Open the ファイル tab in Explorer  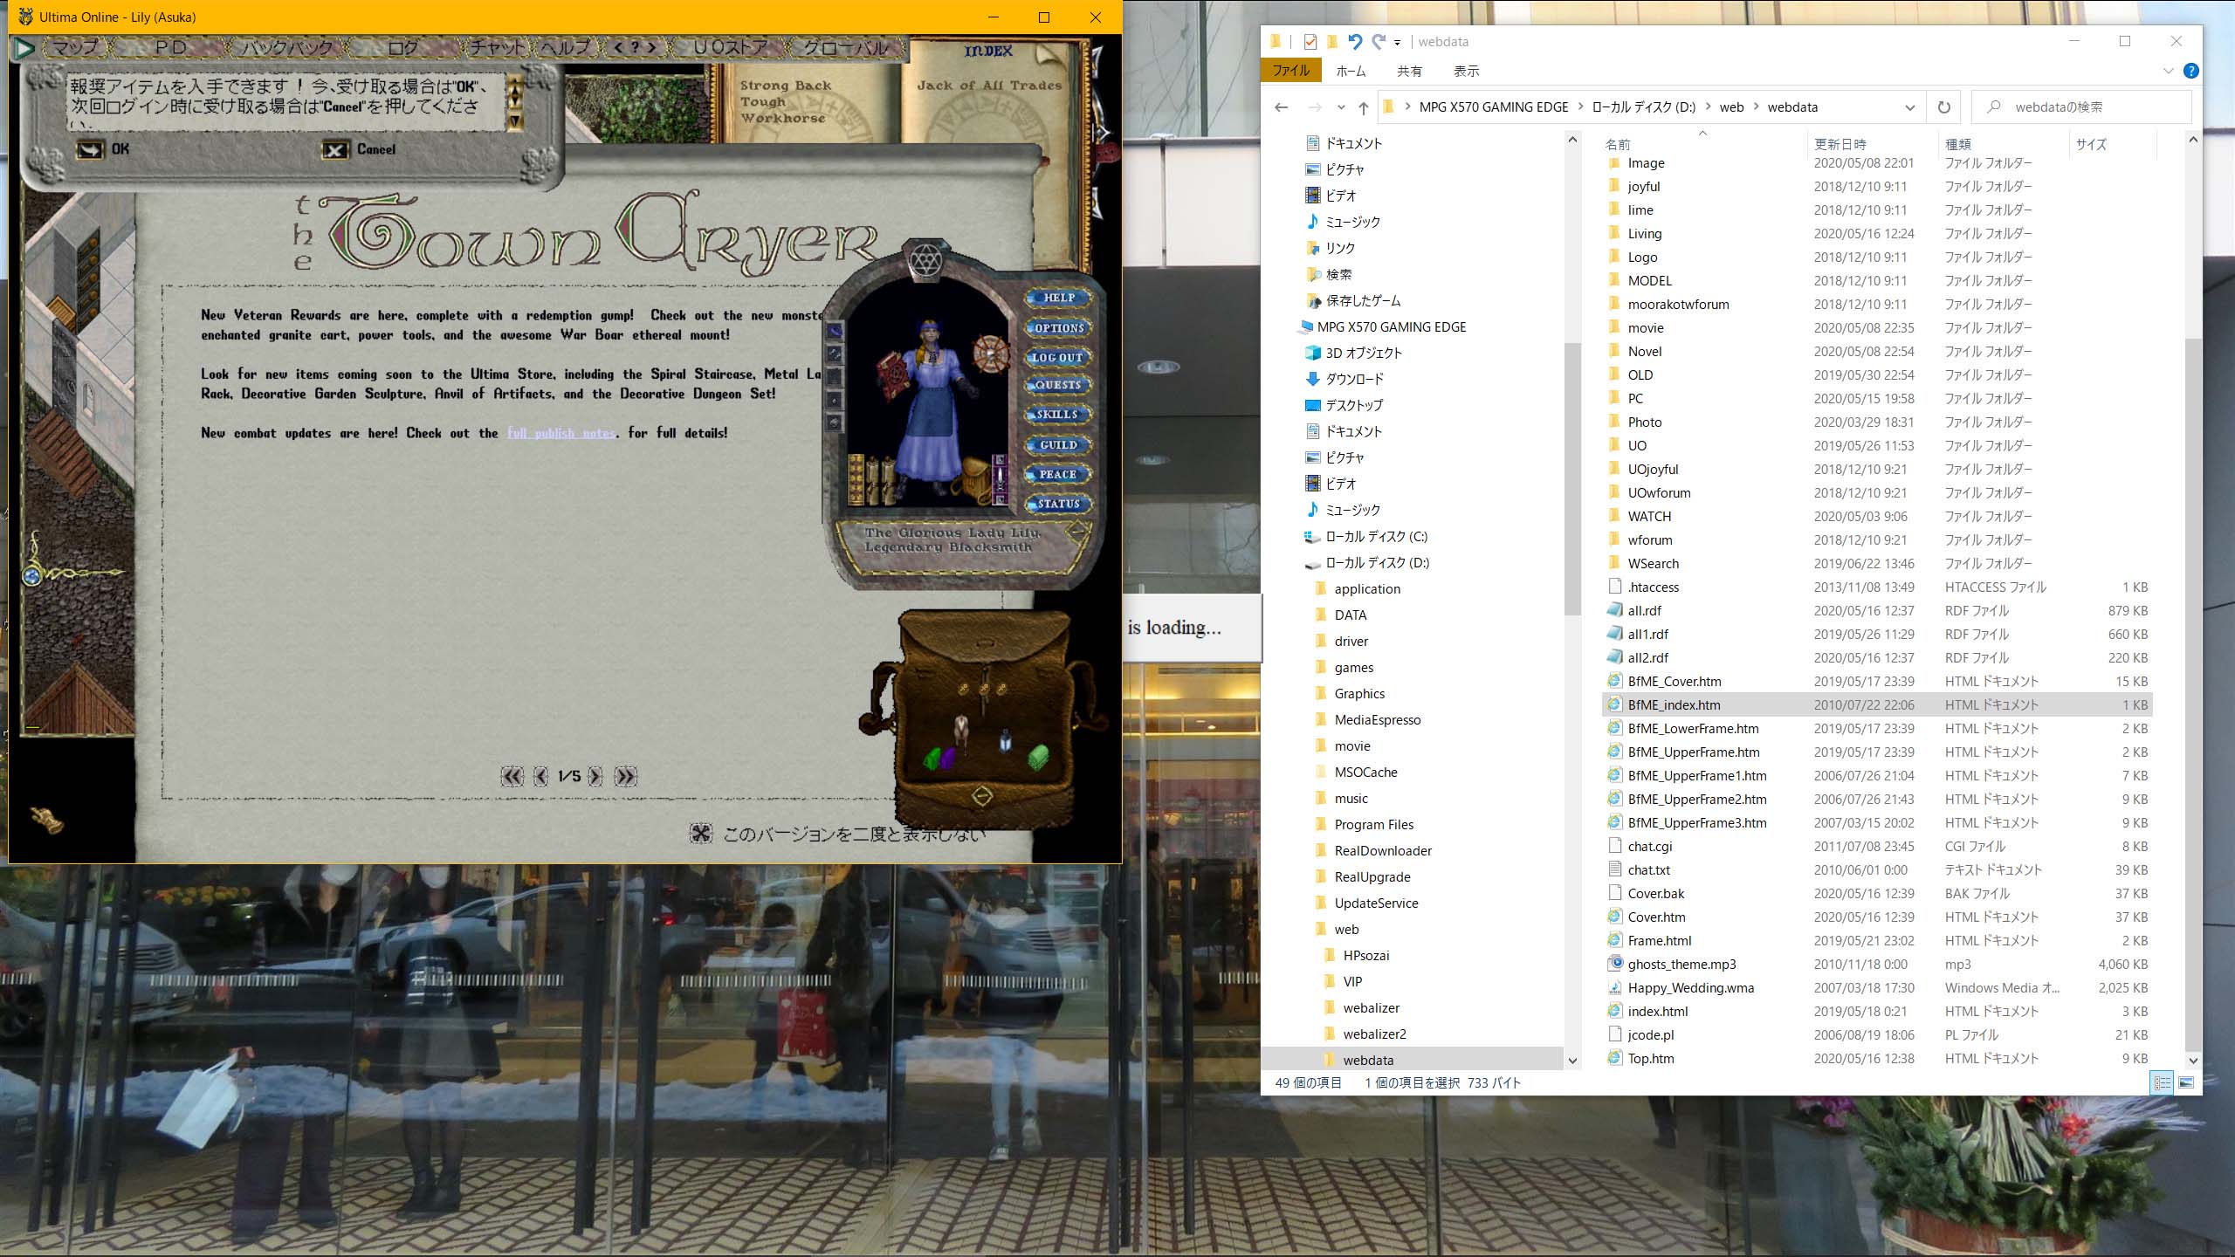[x=1290, y=71]
